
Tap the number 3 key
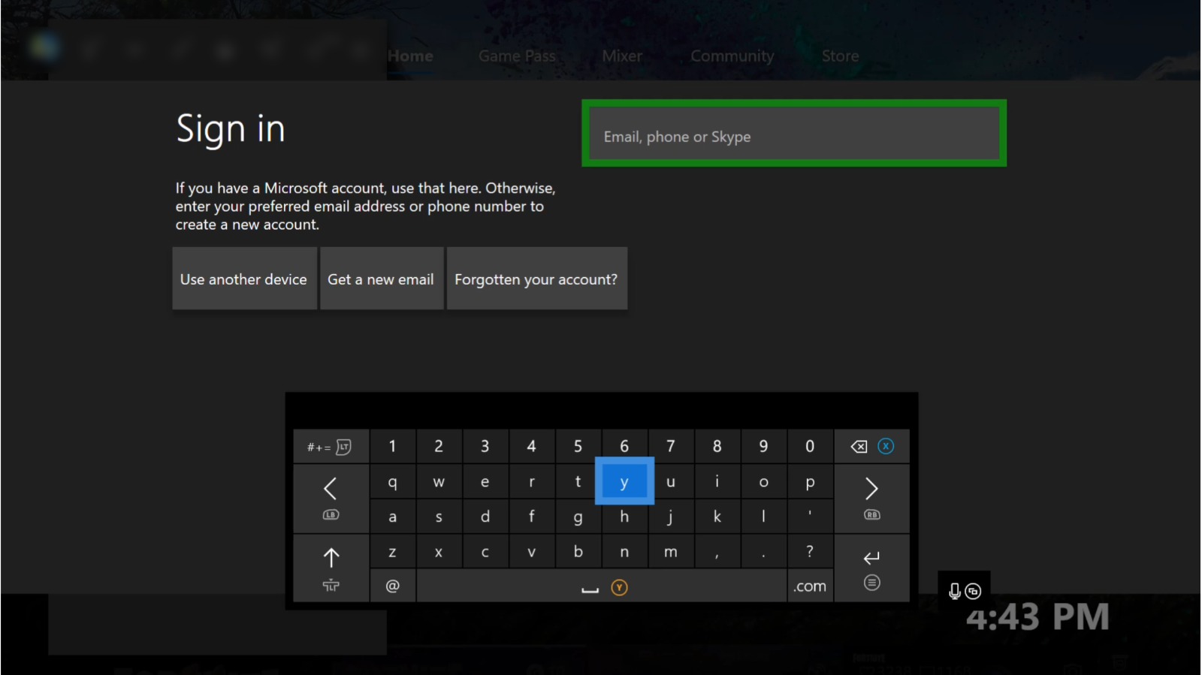click(x=485, y=446)
